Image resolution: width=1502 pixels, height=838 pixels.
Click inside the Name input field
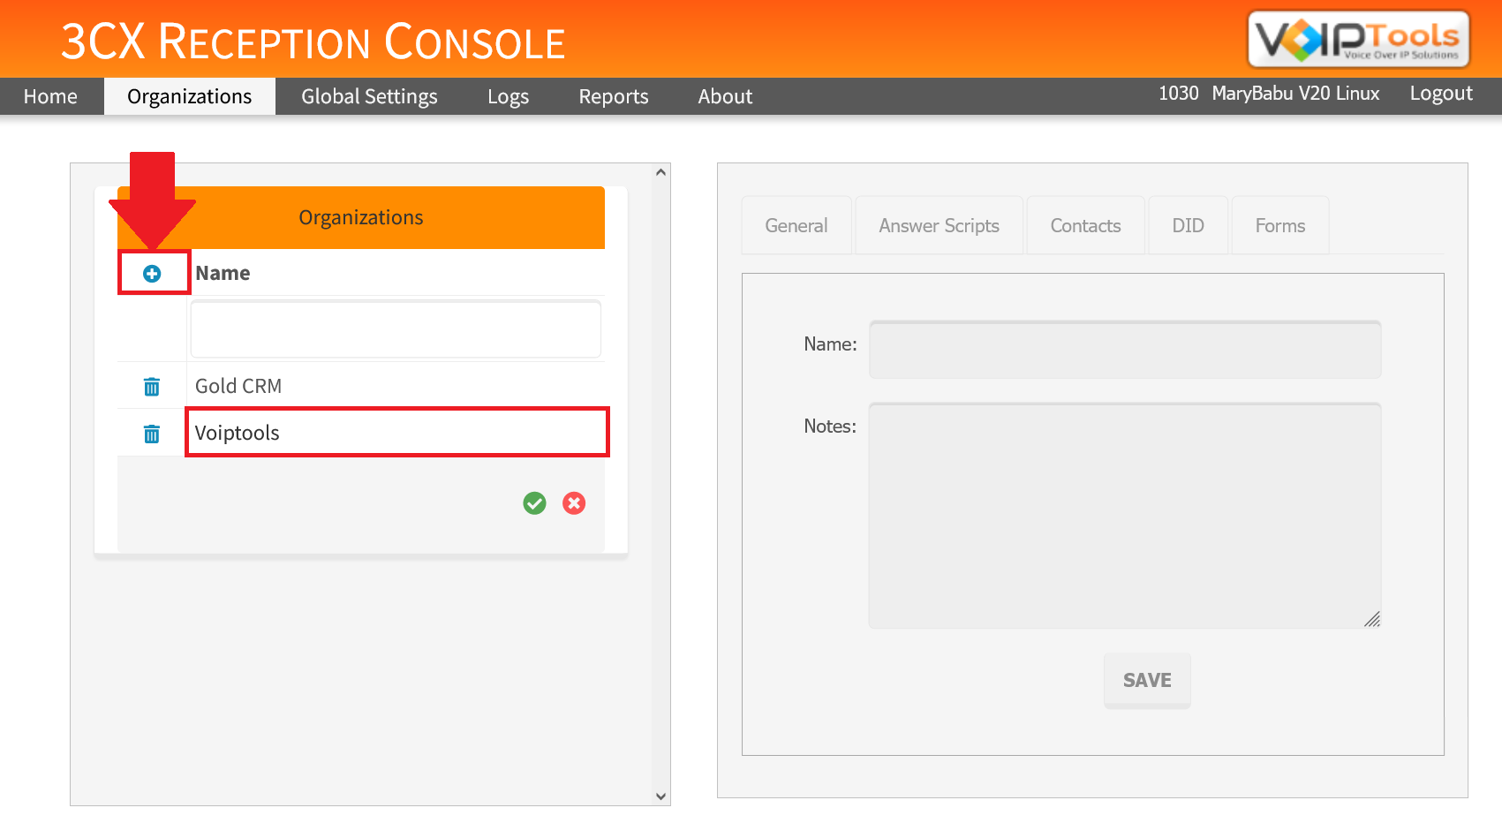coord(1124,350)
